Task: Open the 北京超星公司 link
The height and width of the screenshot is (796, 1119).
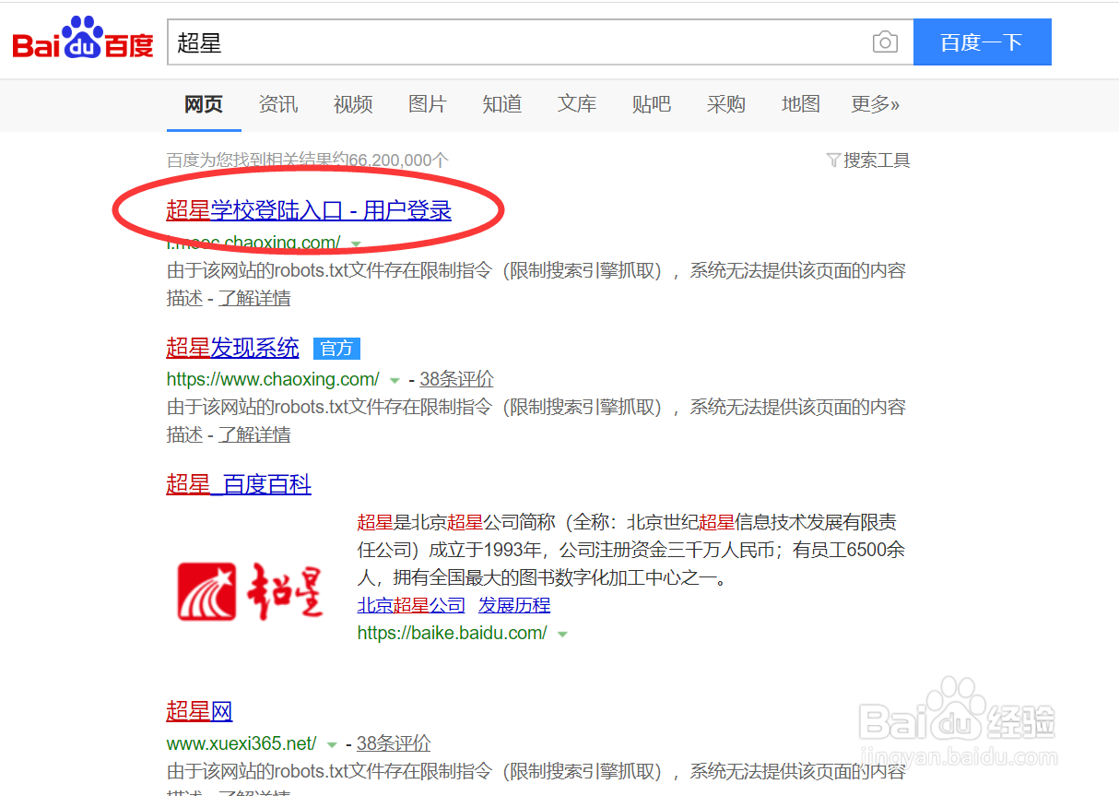Action: (411, 604)
